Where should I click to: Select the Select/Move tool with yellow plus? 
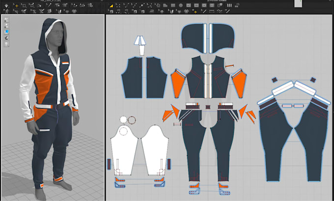[x=16, y=6]
